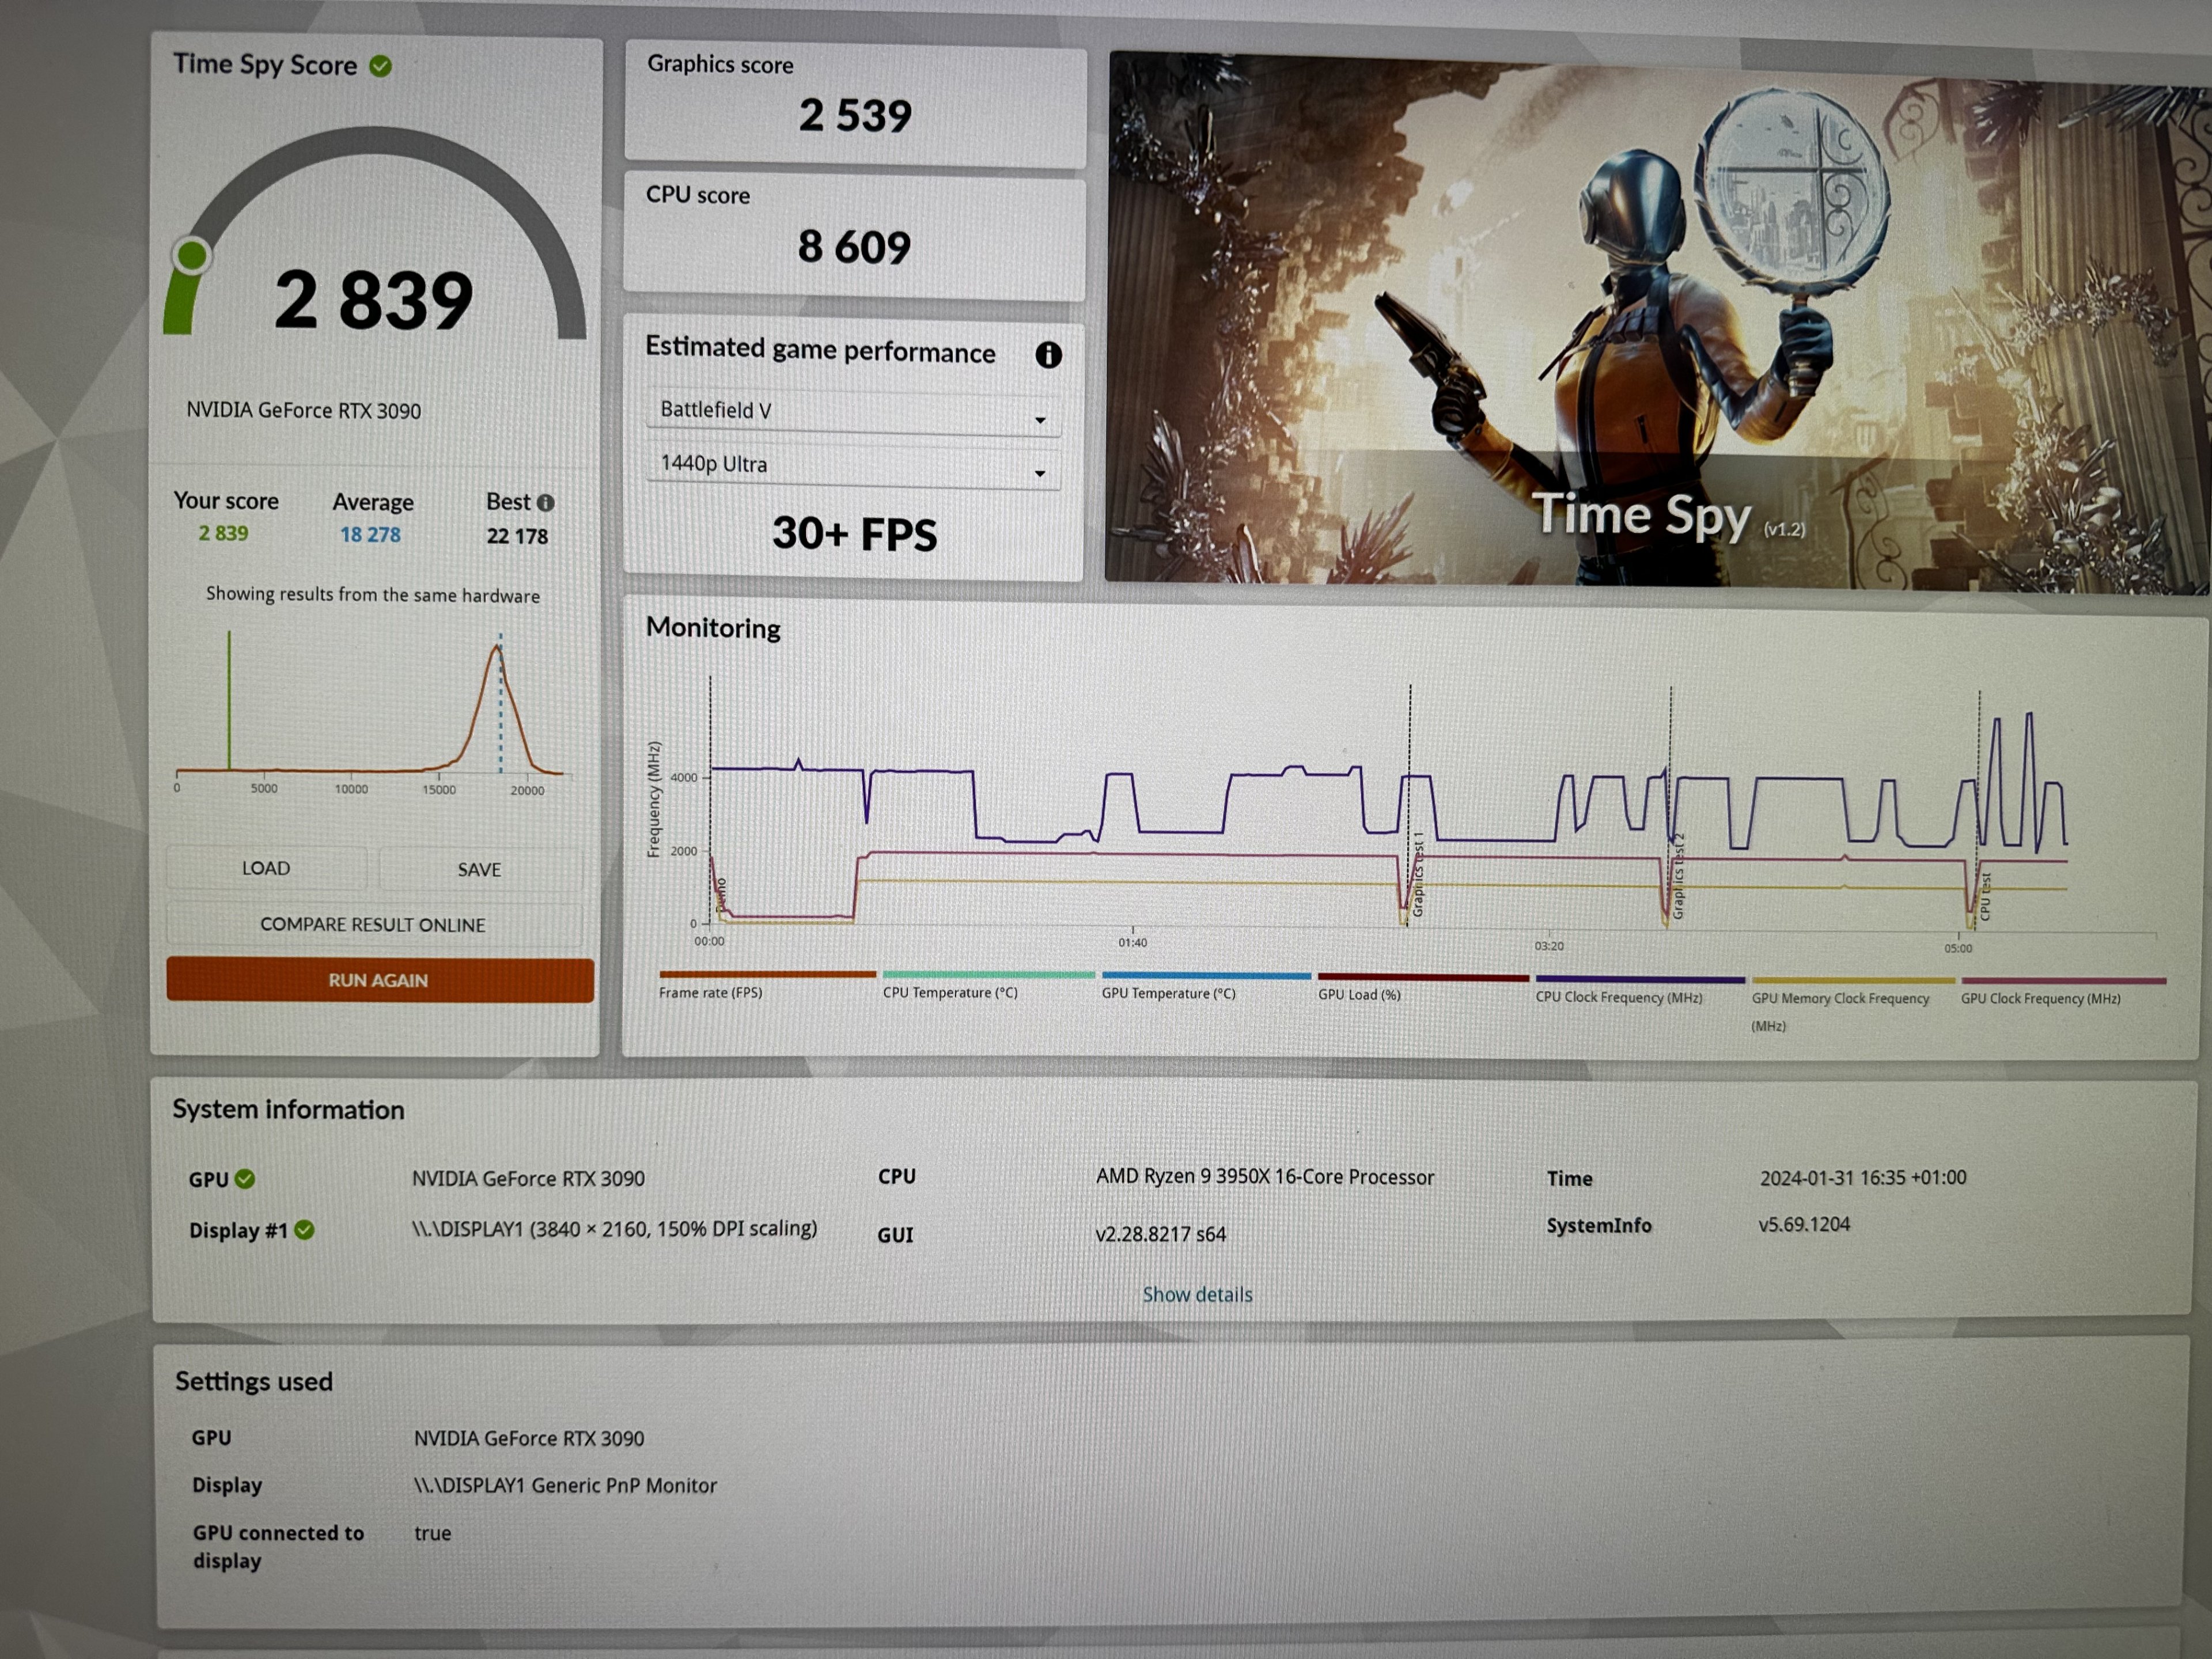Click the info icon next to Best
2212x1659 pixels.
[545, 502]
